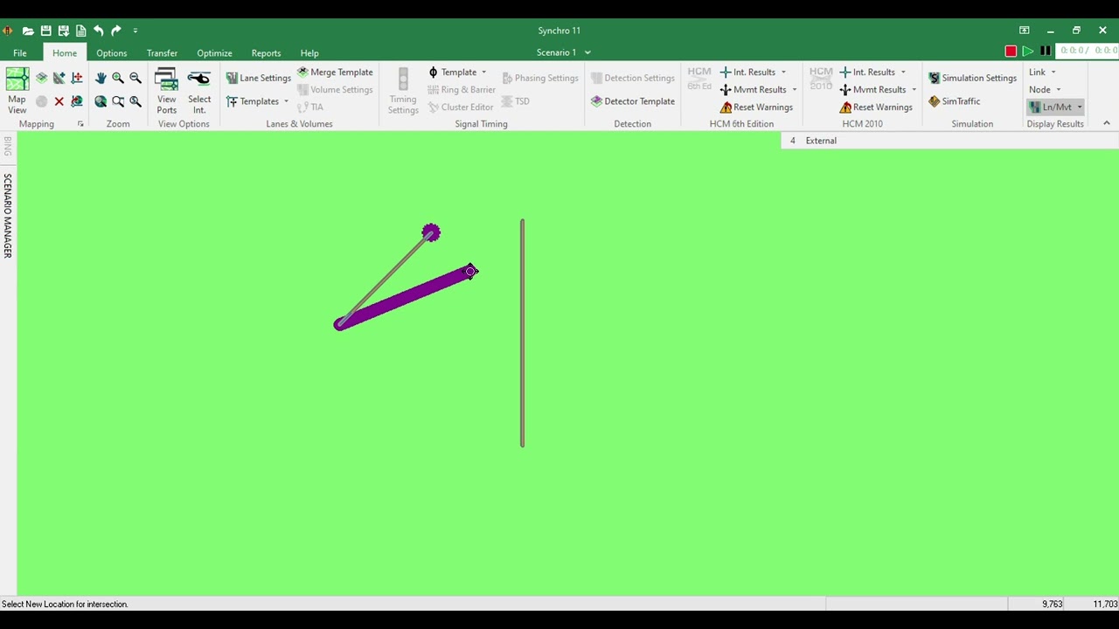This screenshot has height=629, width=1119.
Task: Open the Scenario Manager side panel
Action: pos(8,215)
